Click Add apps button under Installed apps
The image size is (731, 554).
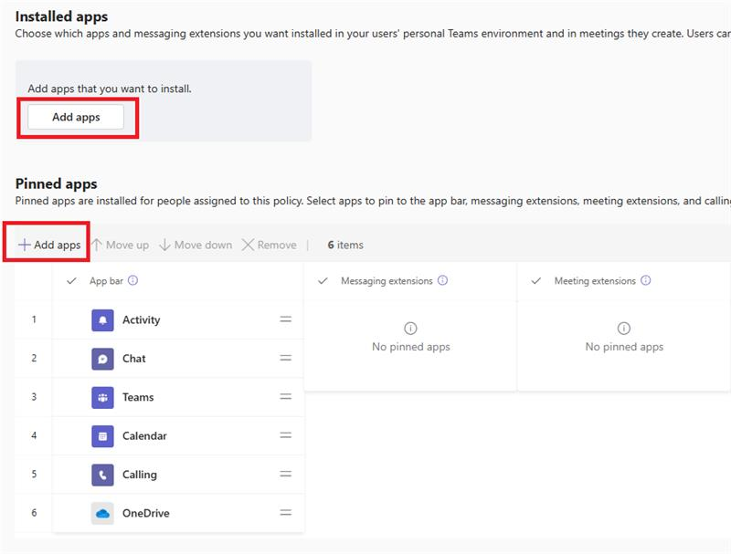[x=76, y=117]
